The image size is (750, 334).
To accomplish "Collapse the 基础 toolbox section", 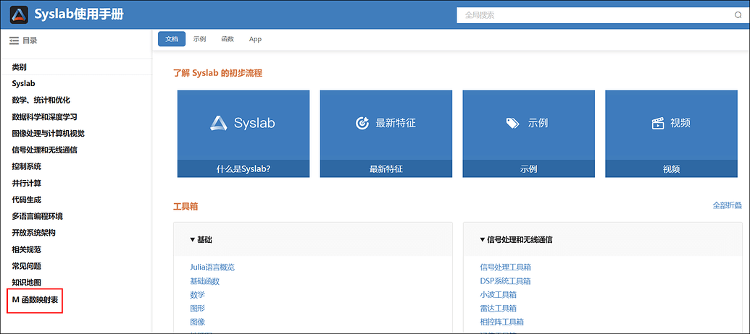I will 201,239.
